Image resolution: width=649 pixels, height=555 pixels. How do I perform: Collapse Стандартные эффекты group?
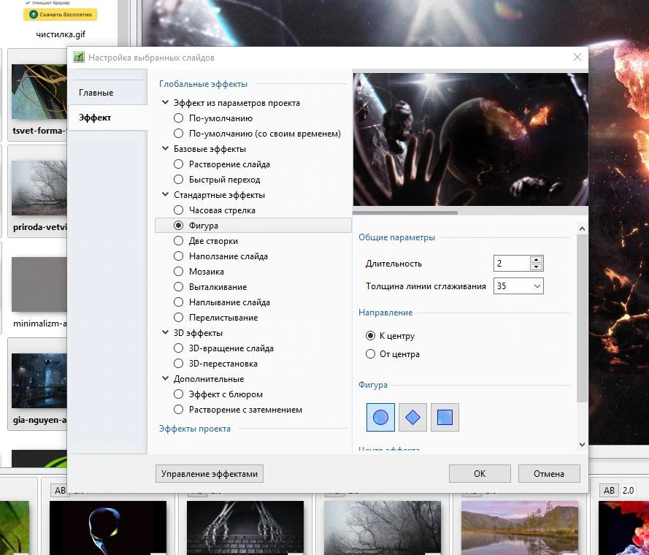(165, 194)
